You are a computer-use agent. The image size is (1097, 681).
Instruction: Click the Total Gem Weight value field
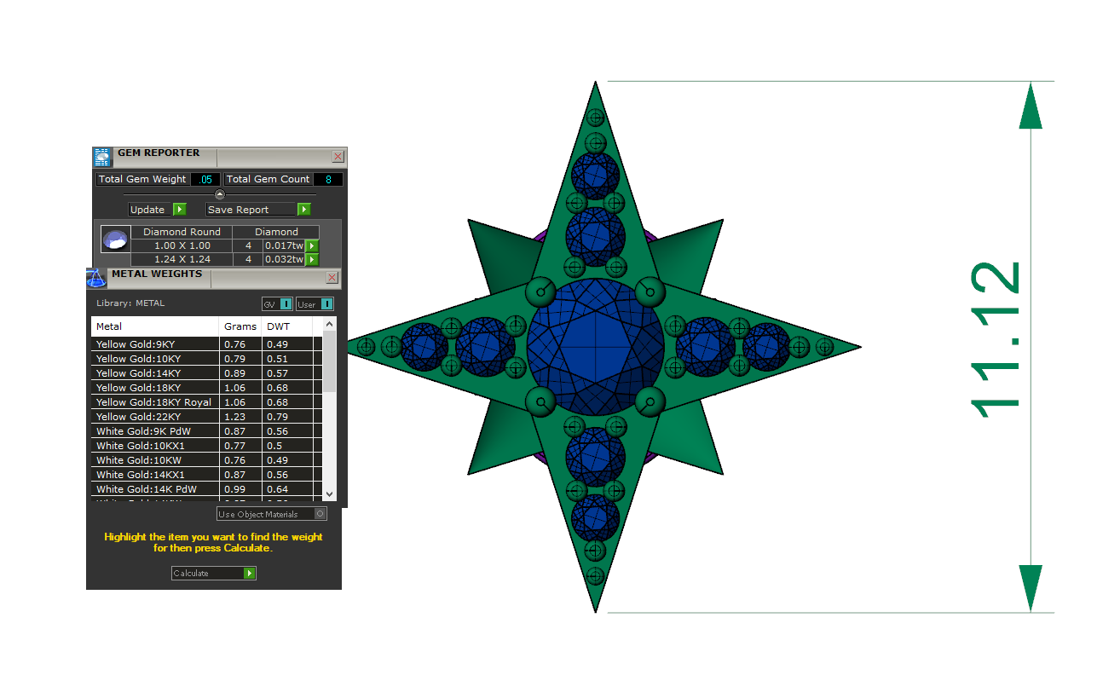click(205, 180)
